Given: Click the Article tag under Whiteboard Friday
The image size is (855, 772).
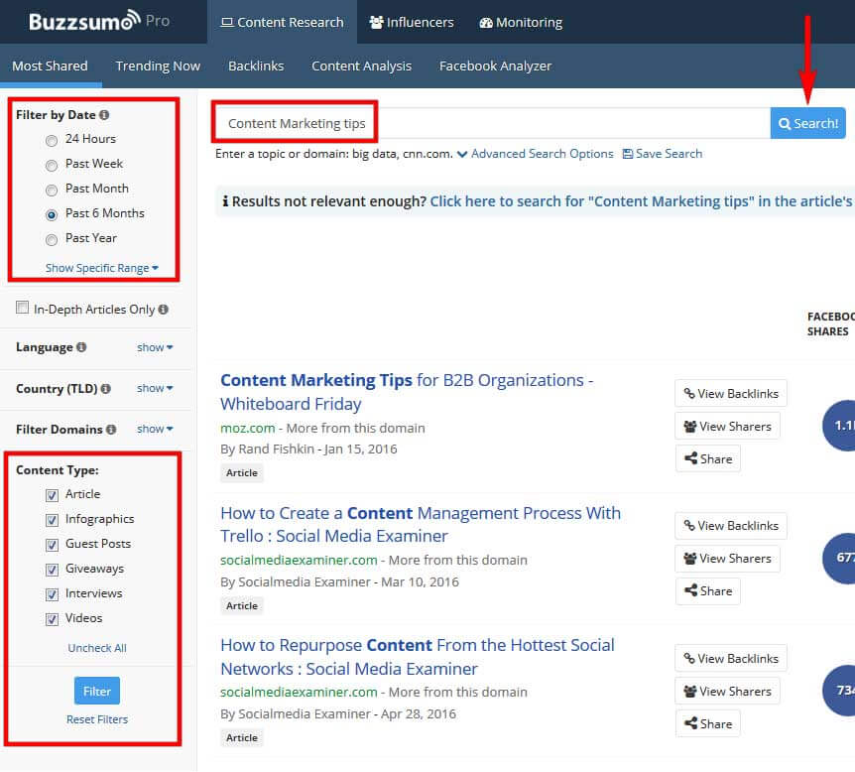Looking at the screenshot, I should click(x=242, y=473).
